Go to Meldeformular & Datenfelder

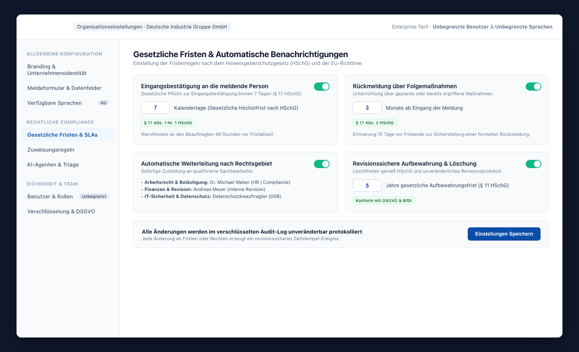pos(68,88)
